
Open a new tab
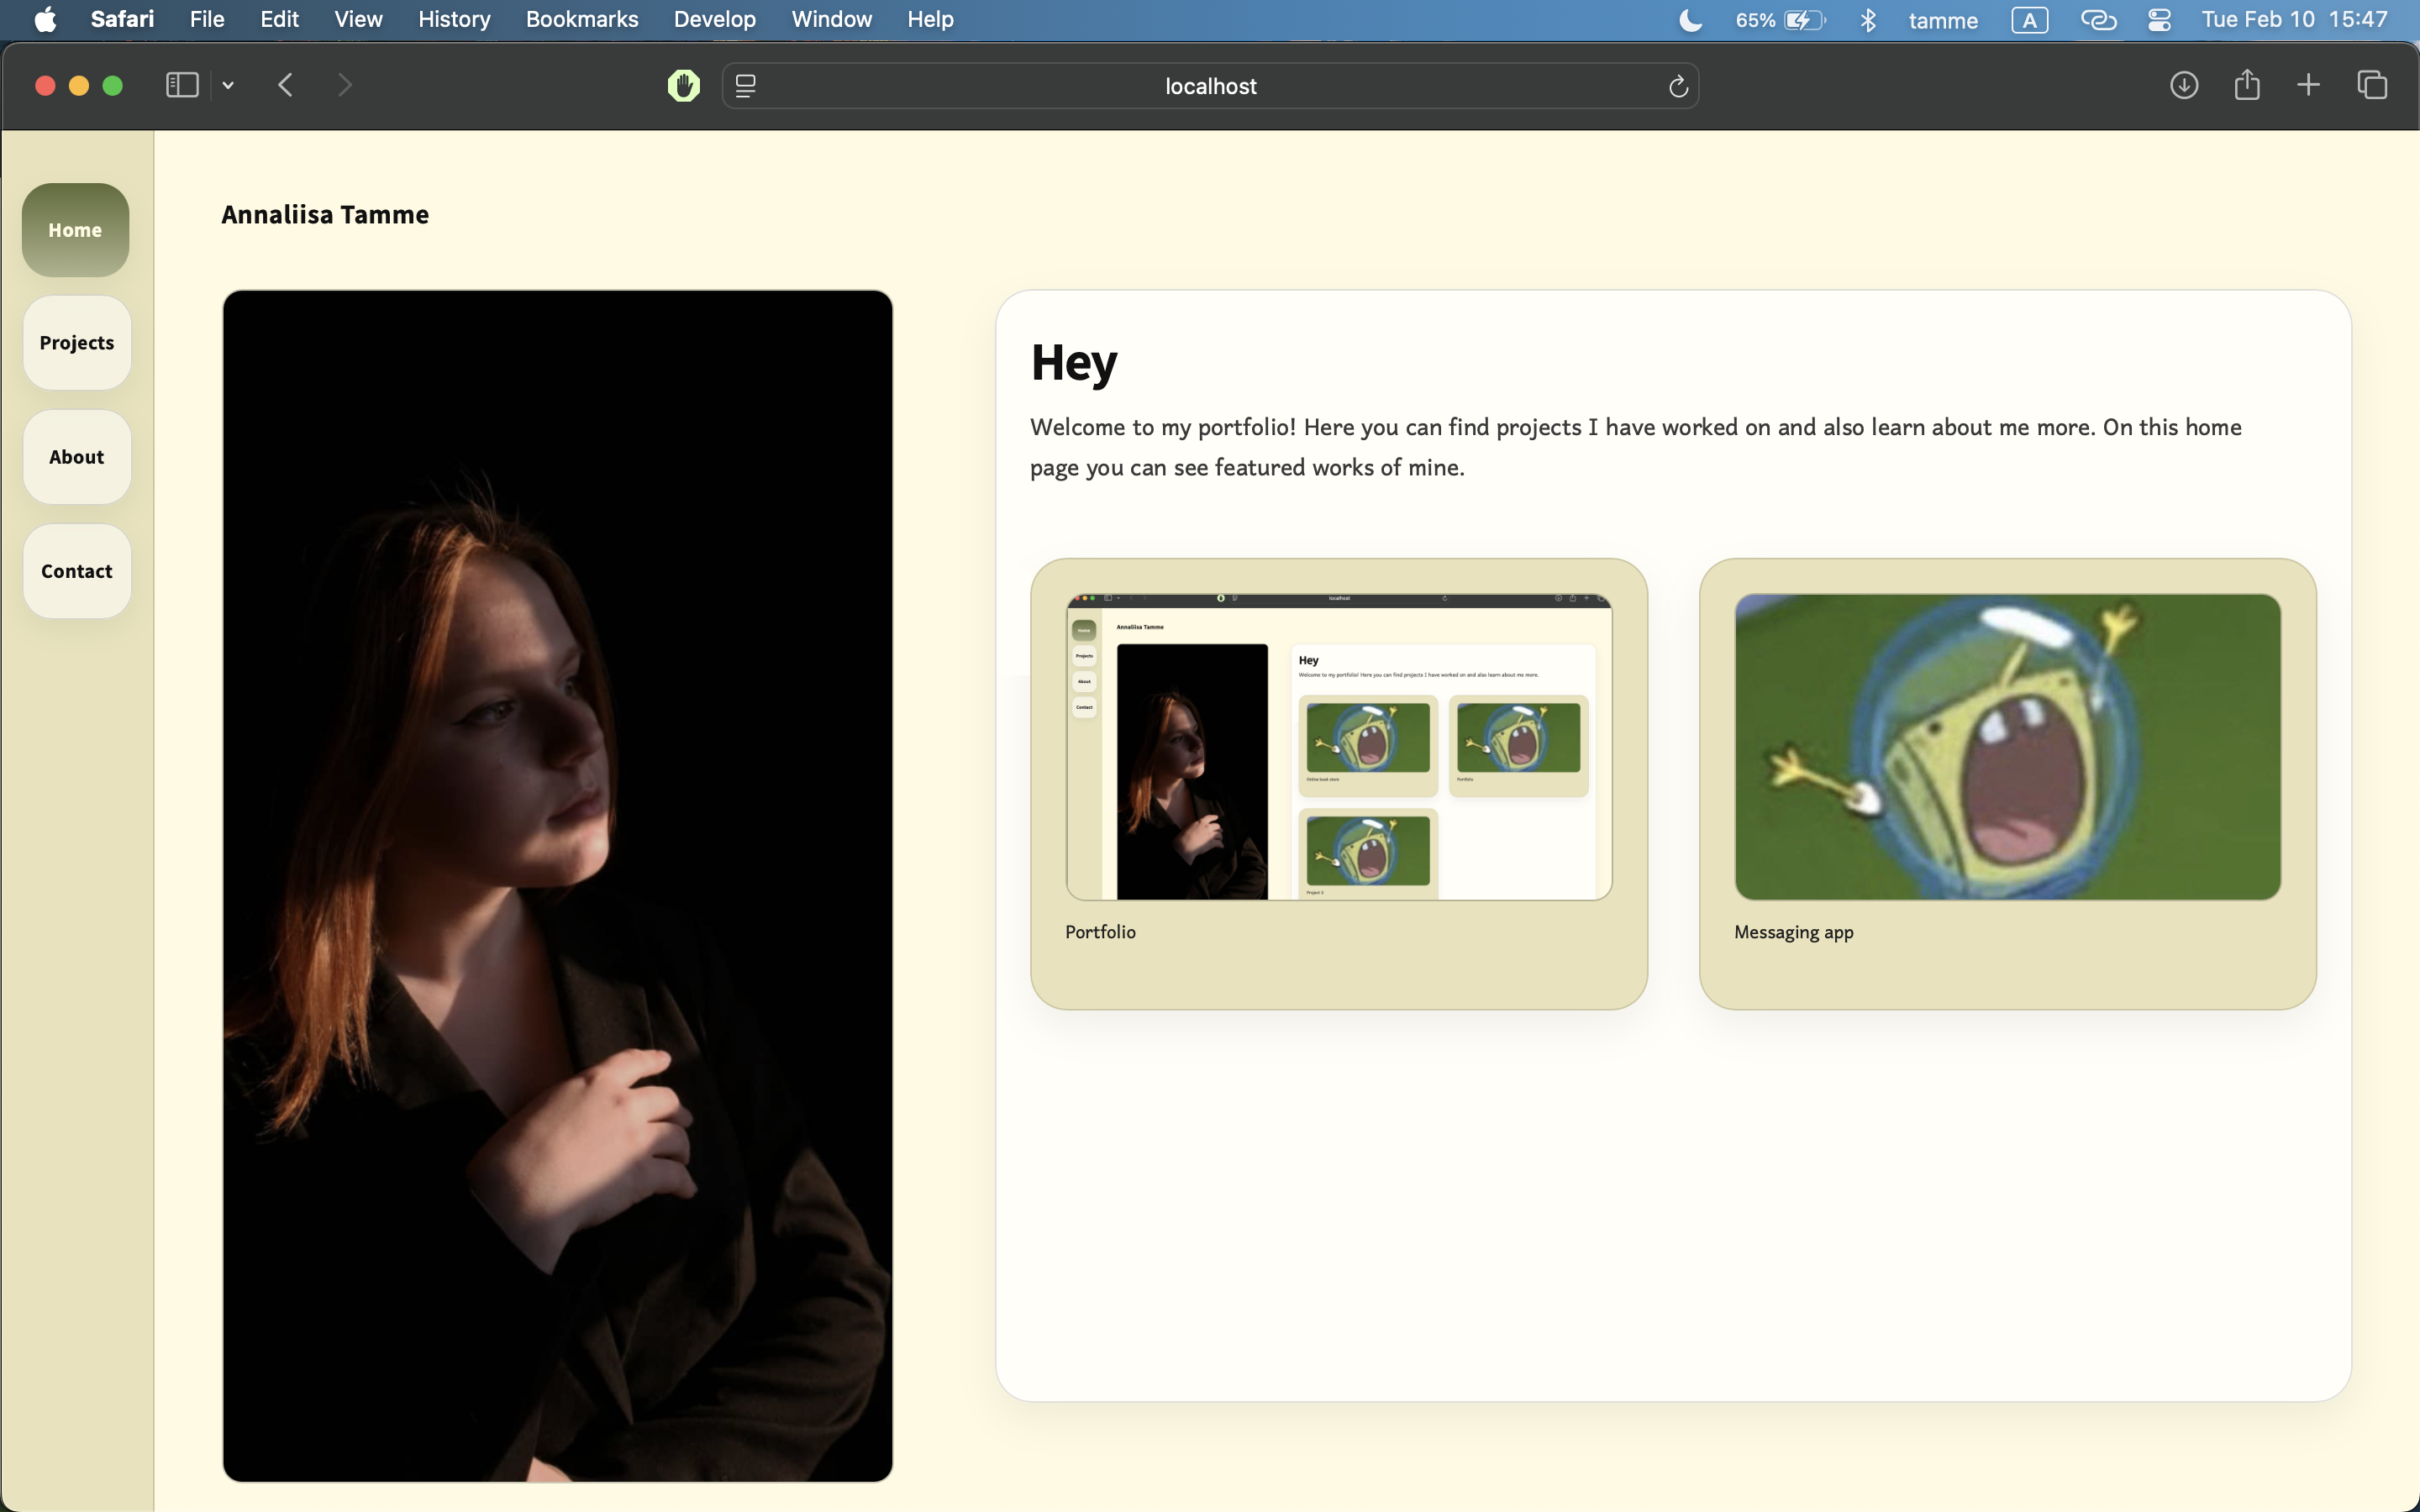point(2308,85)
